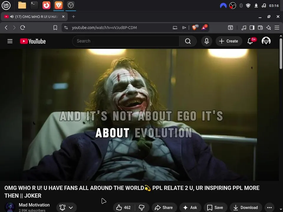Open the account avatar menu
Image resolution: width=283 pixels, height=212 pixels.
pos(266,41)
